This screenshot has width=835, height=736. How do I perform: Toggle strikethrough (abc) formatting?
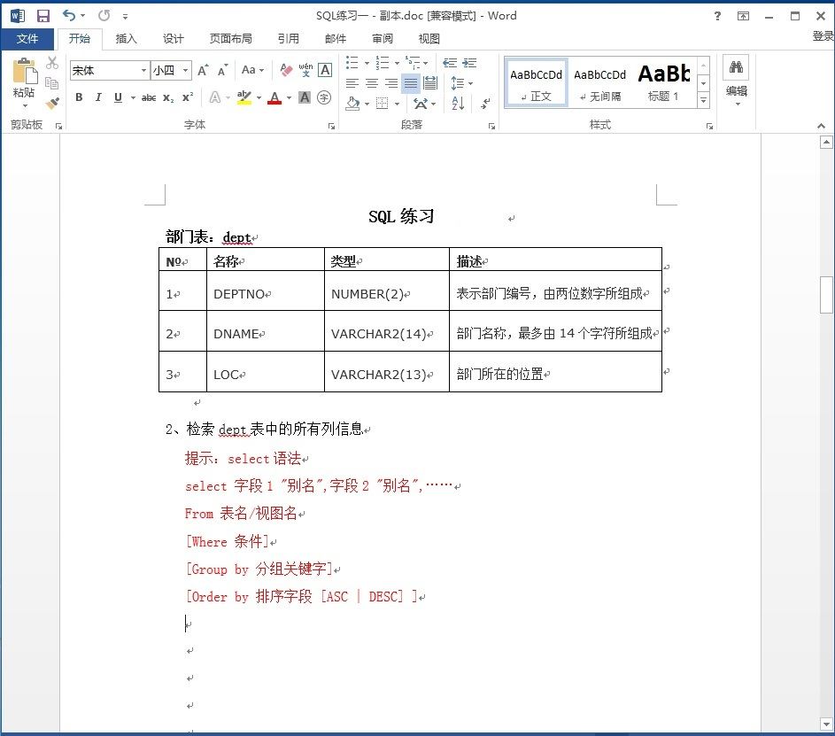[x=149, y=97]
